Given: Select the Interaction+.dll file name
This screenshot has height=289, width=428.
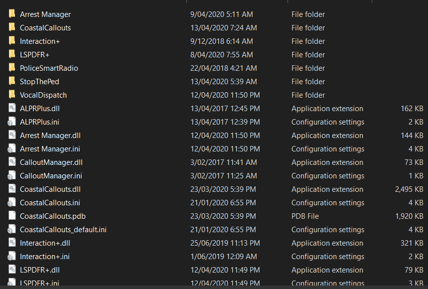Looking at the screenshot, I should coord(45,243).
